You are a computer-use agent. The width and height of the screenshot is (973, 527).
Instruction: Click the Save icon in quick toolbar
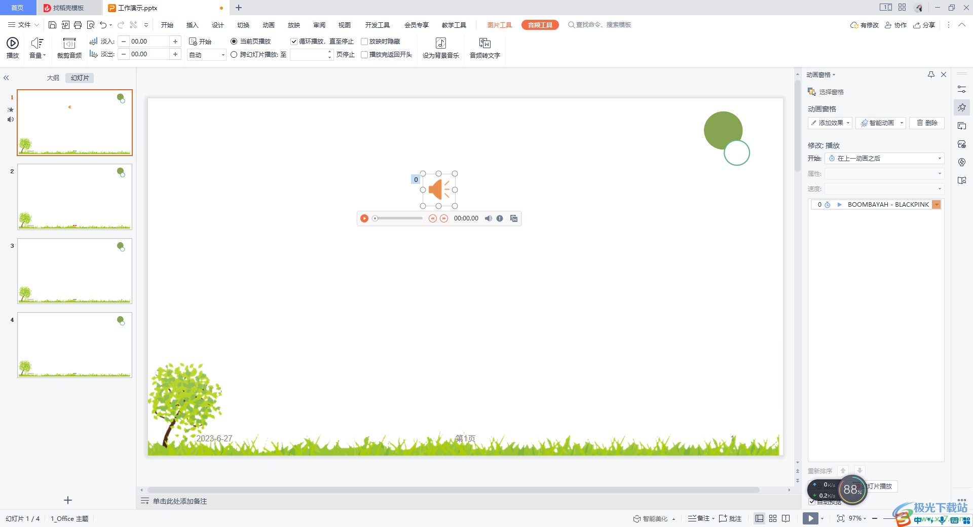pos(52,25)
